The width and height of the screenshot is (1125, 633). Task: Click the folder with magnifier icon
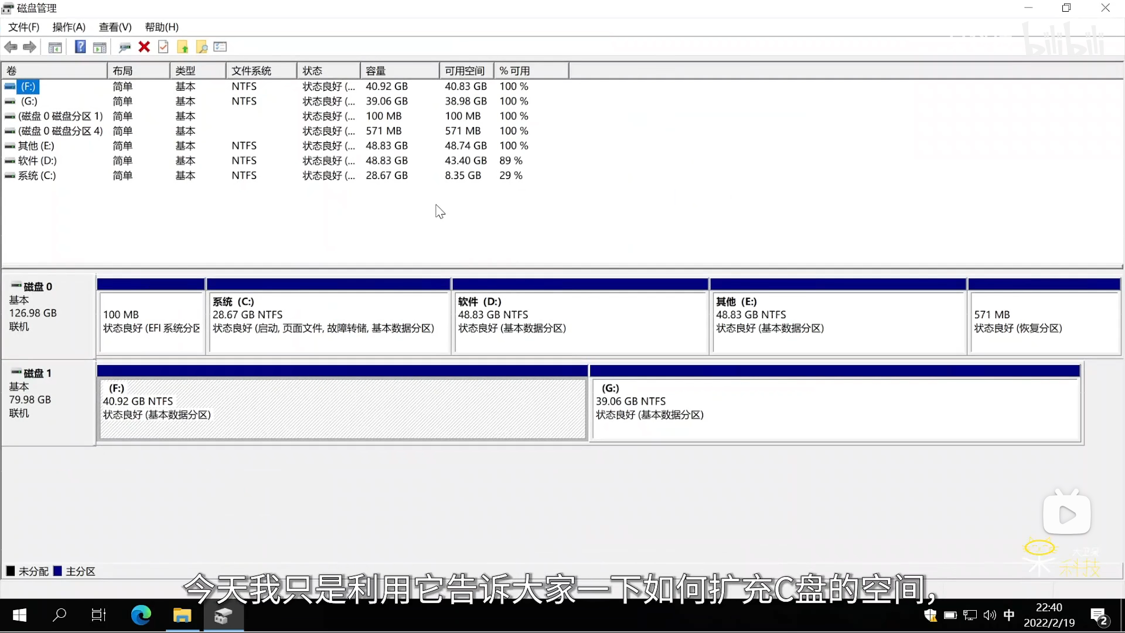(x=202, y=47)
